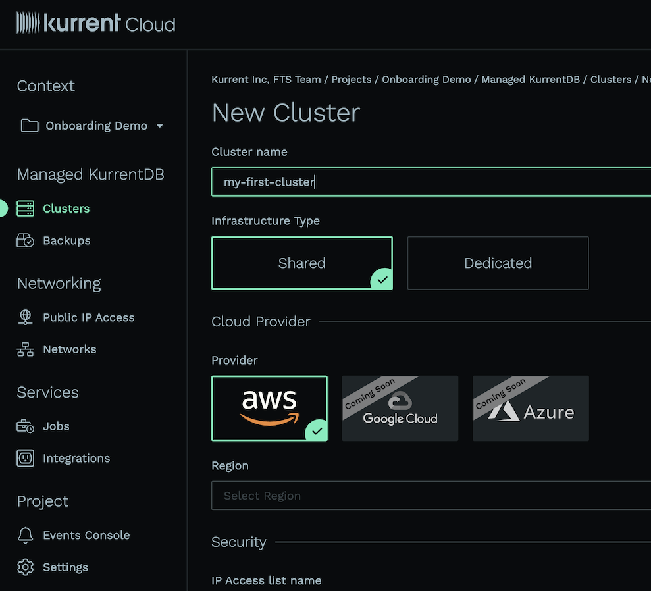This screenshot has height=591, width=651.
Task: Go to Public IP Access page
Action: pyautogui.click(x=89, y=317)
